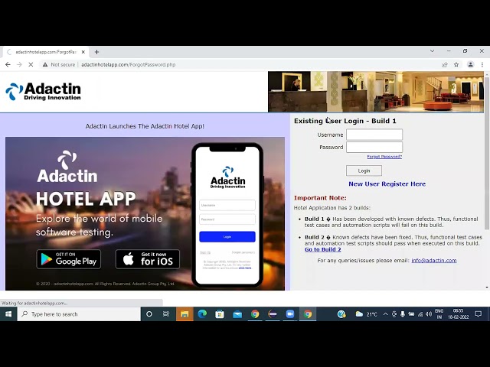Click the browser forward arrow
This screenshot has height=367, width=490.
pos(19,64)
